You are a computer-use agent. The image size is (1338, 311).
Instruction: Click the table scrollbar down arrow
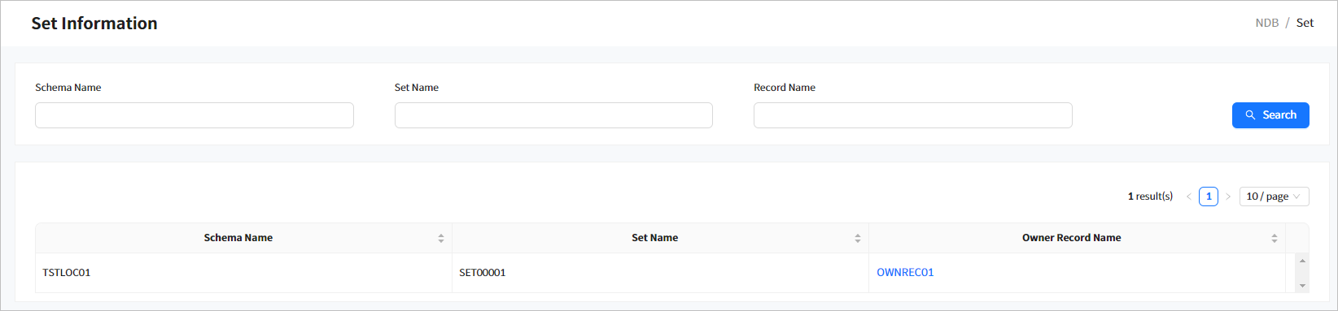(1302, 286)
